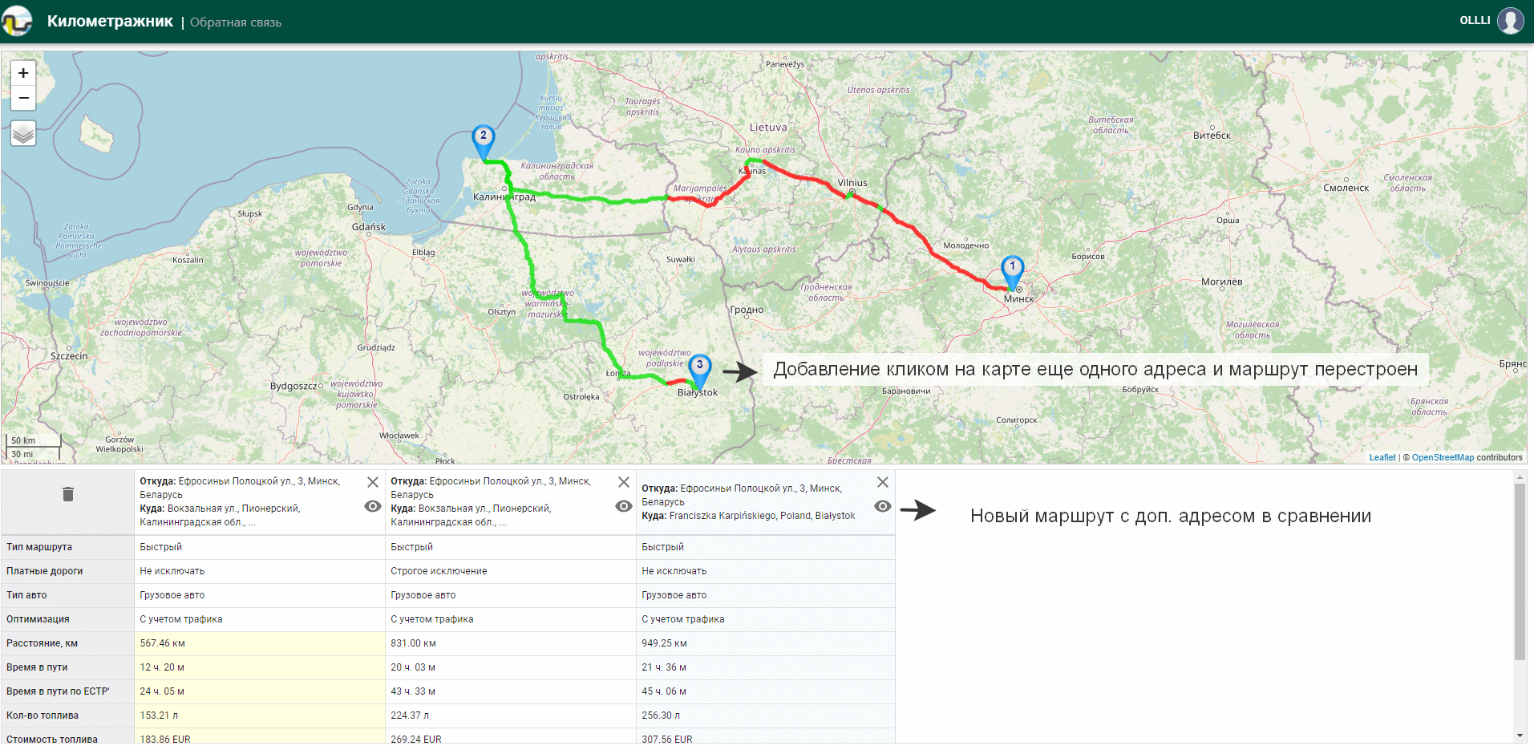The height and width of the screenshot is (750, 1534).
Task: Remove the first route column
Action: coord(373,482)
